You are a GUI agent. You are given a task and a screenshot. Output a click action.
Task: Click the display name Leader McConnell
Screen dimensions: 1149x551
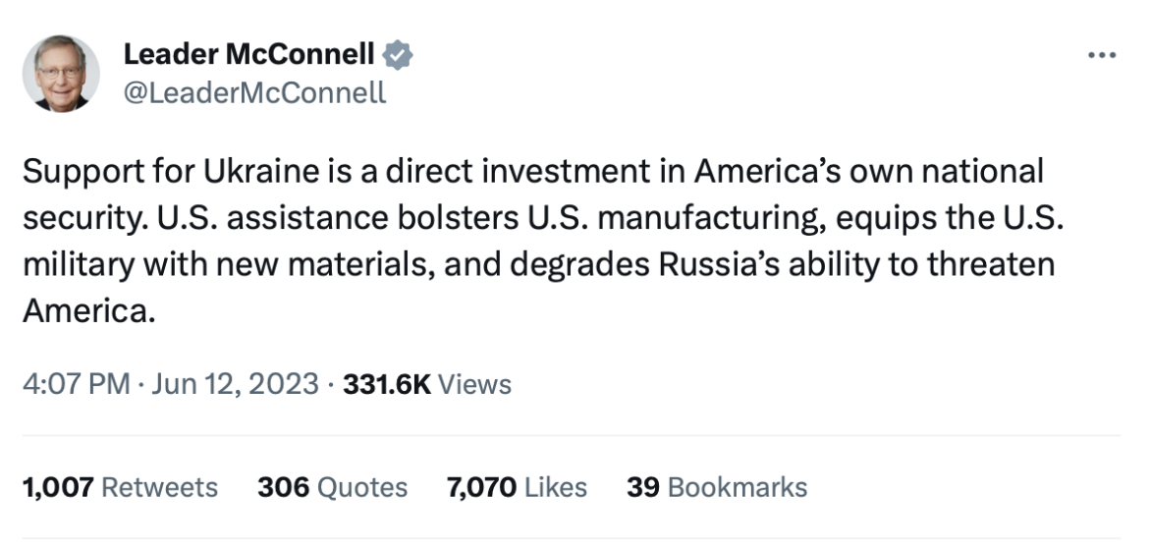248,55
